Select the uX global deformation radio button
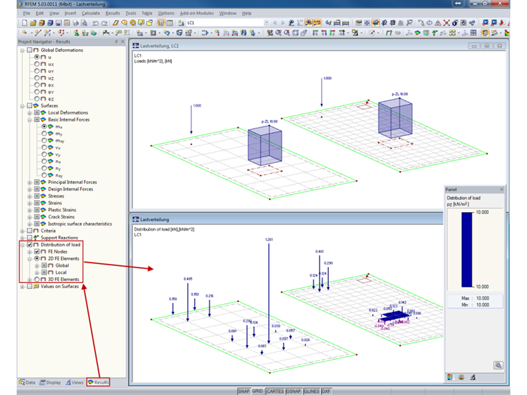The height and width of the screenshot is (395, 527). pos(37,64)
